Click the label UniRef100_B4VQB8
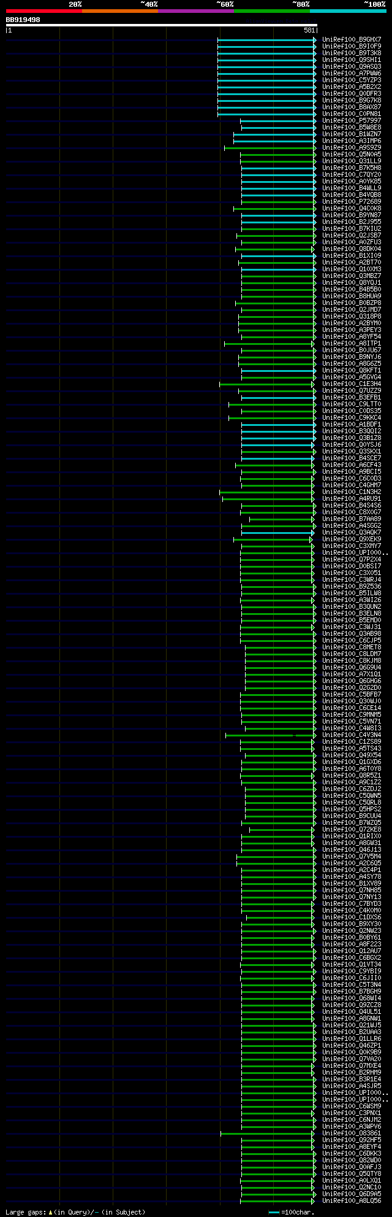This screenshot has height=1217, width=392. 352,195
